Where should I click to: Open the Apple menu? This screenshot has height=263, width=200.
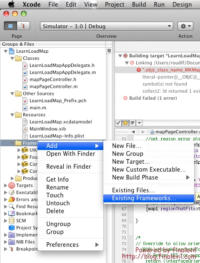click(x=11, y=4)
